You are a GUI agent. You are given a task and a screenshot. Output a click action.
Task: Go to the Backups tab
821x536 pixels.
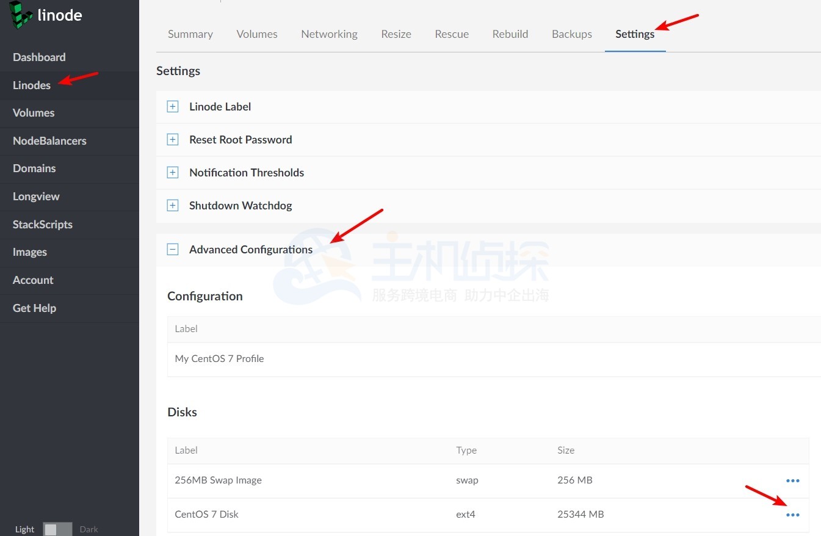click(x=571, y=34)
